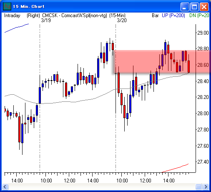Click the Intraday label
The image size is (211, 192).
(x=12, y=15)
